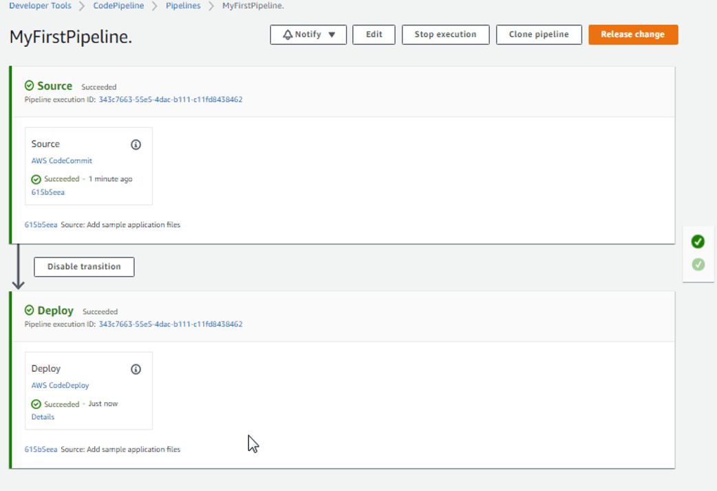Click the info icon on the Source action
The height and width of the screenshot is (491, 717).
click(x=136, y=145)
